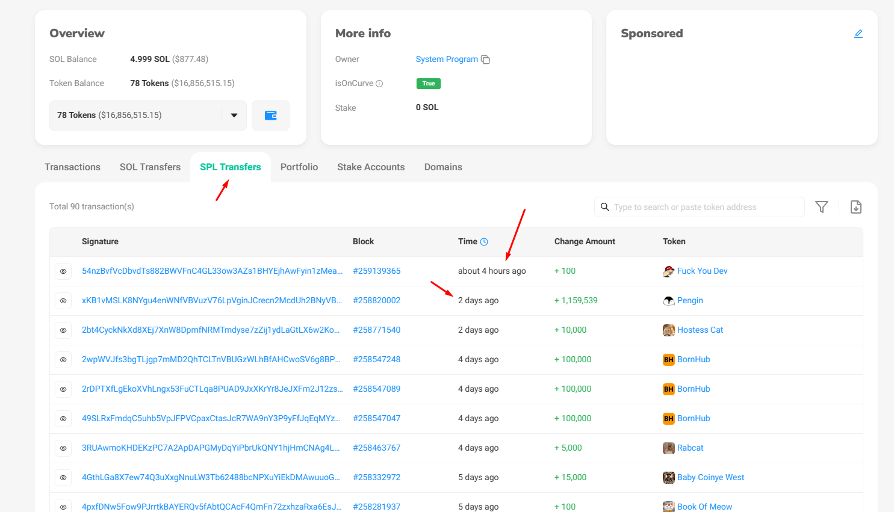Edit the Sponsored section with pencil icon
The width and height of the screenshot is (894, 512).
[x=858, y=34]
